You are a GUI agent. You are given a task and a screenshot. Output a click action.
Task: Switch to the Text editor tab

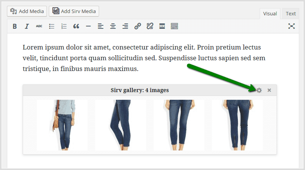[291, 13]
